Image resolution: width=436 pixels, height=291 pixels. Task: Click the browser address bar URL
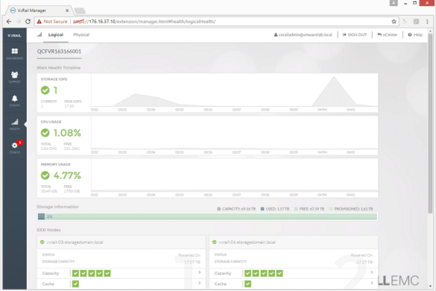click(144, 22)
